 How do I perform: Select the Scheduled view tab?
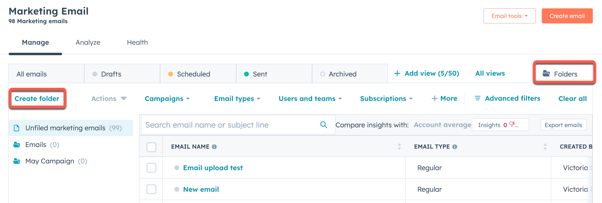pyautogui.click(x=198, y=74)
